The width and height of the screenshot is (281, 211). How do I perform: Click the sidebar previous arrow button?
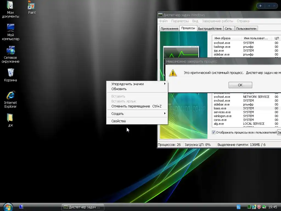[269, 6]
